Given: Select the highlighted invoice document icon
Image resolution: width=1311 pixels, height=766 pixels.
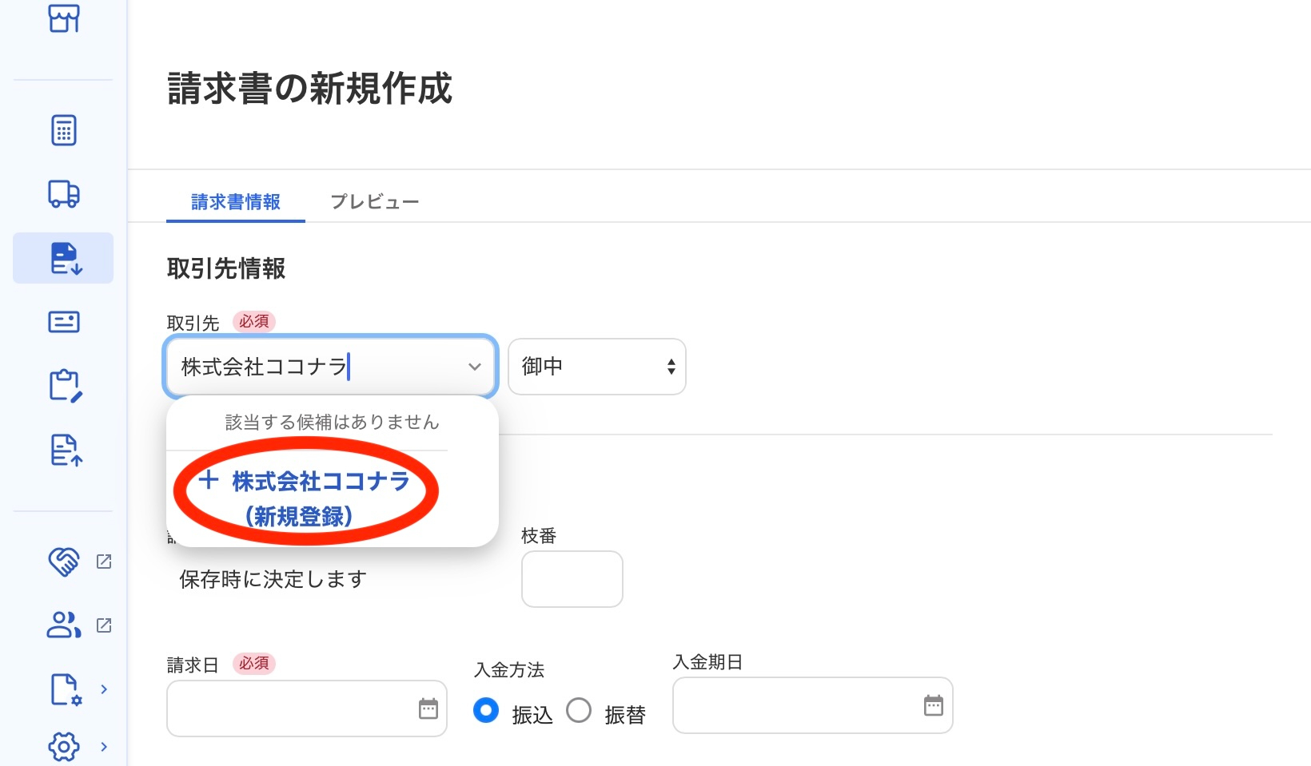Looking at the screenshot, I should point(64,258).
